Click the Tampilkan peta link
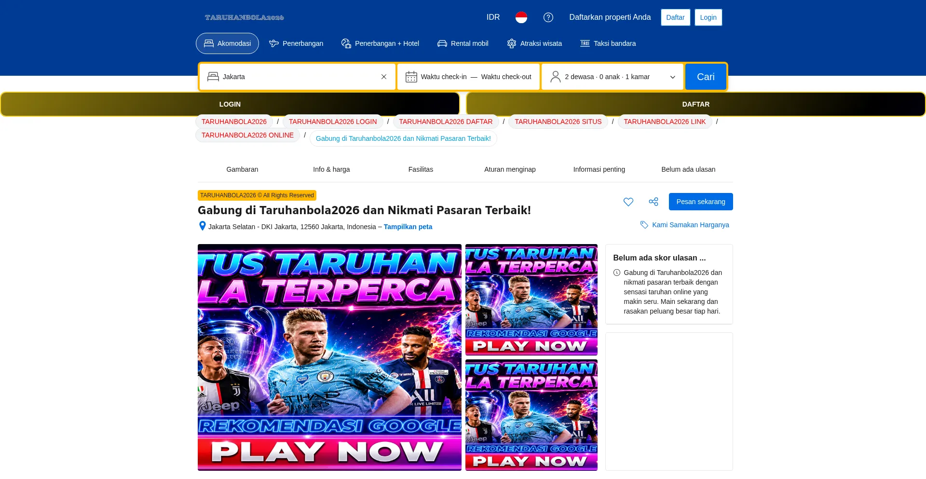The image size is (926, 479). pyautogui.click(x=408, y=227)
